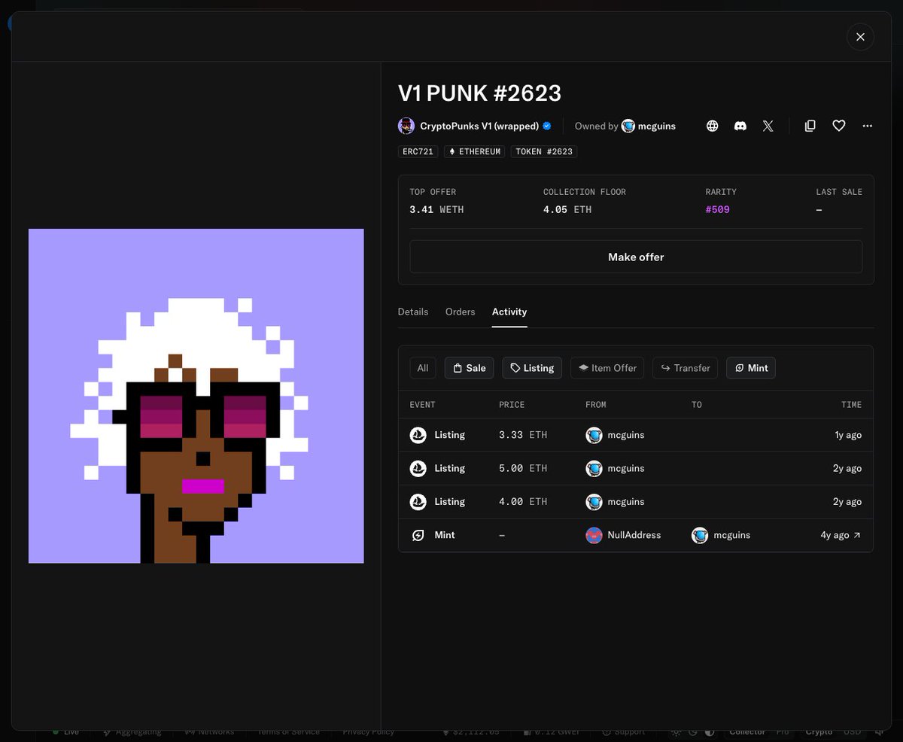Click the OpenSea icon on 5.00 ETH listing

(x=418, y=468)
